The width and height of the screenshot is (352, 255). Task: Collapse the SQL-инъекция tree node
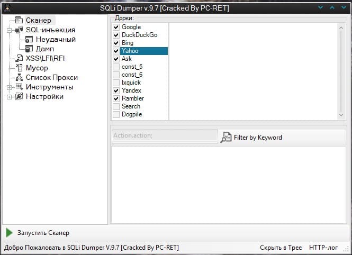click(x=9, y=30)
